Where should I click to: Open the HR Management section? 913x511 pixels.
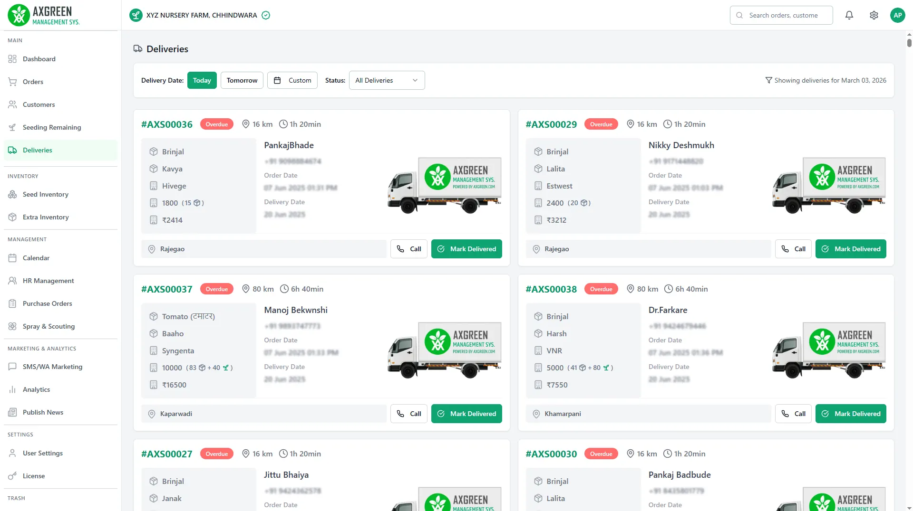point(48,281)
